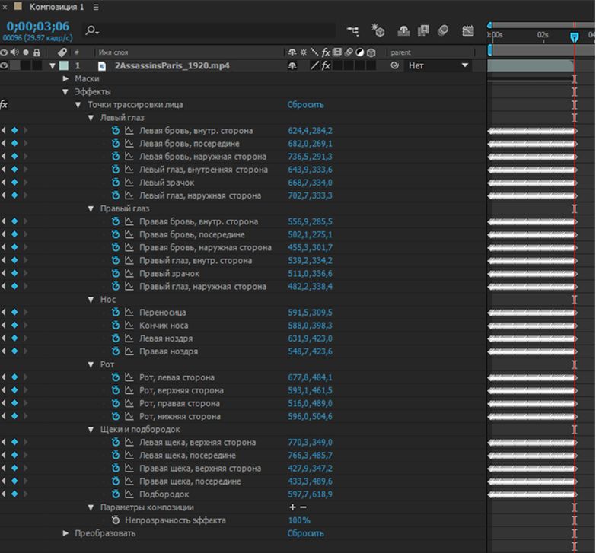Click the fx switch on the 2AssassinsParis layer
Viewport: 596px width, 553px height.
326,66
